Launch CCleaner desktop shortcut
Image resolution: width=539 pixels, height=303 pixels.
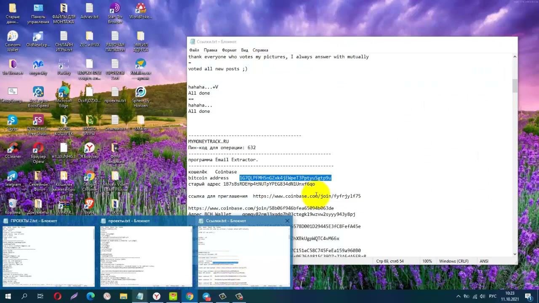click(13, 151)
